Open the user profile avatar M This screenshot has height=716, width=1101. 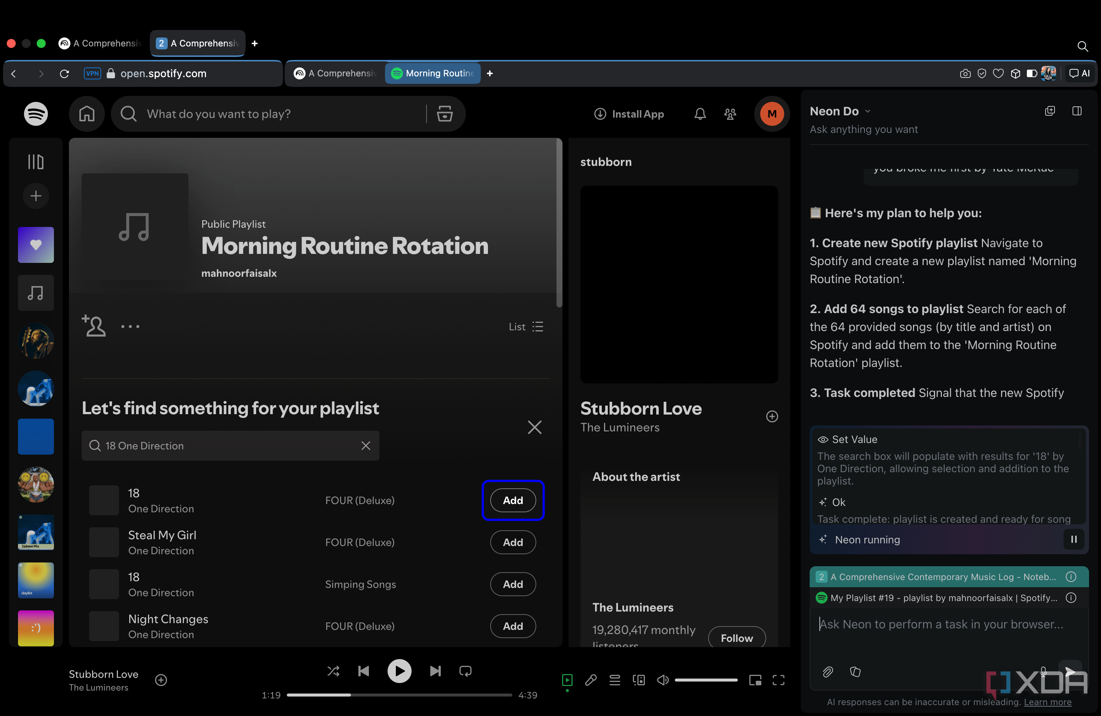point(771,114)
